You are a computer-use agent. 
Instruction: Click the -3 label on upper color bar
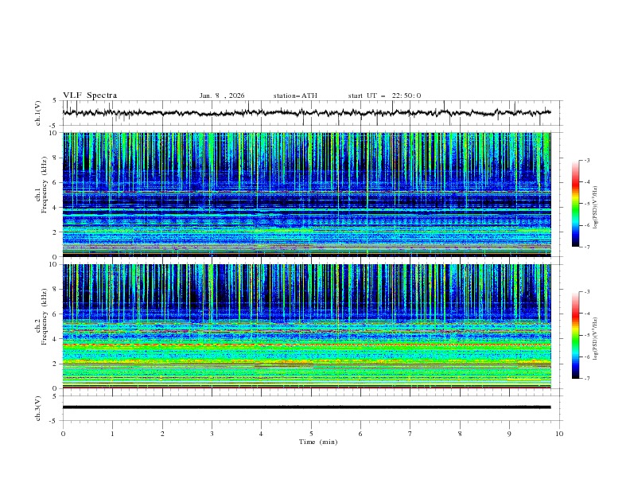tap(585, 161)
